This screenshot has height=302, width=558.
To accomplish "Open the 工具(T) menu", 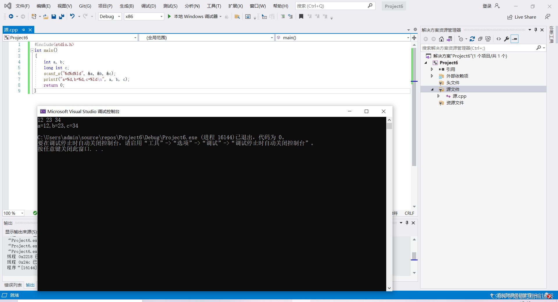I will (x=214, y=6).
